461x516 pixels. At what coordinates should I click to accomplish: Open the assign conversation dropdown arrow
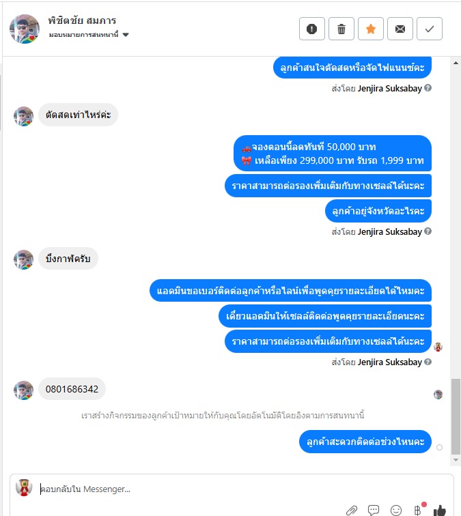[126, 35]
